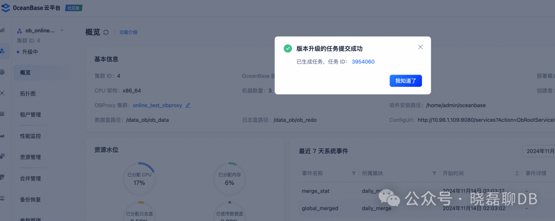
Task: Click the 事件详情 column header
Action: [536, 174]
